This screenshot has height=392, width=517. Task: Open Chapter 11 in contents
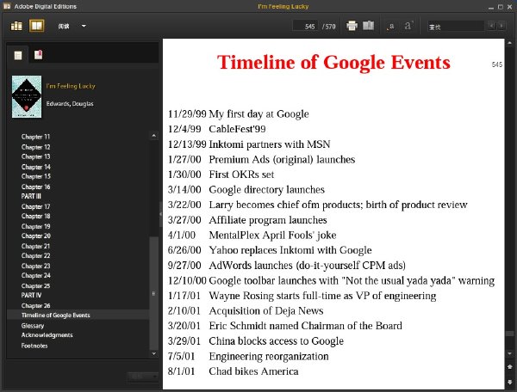point(35,137)
